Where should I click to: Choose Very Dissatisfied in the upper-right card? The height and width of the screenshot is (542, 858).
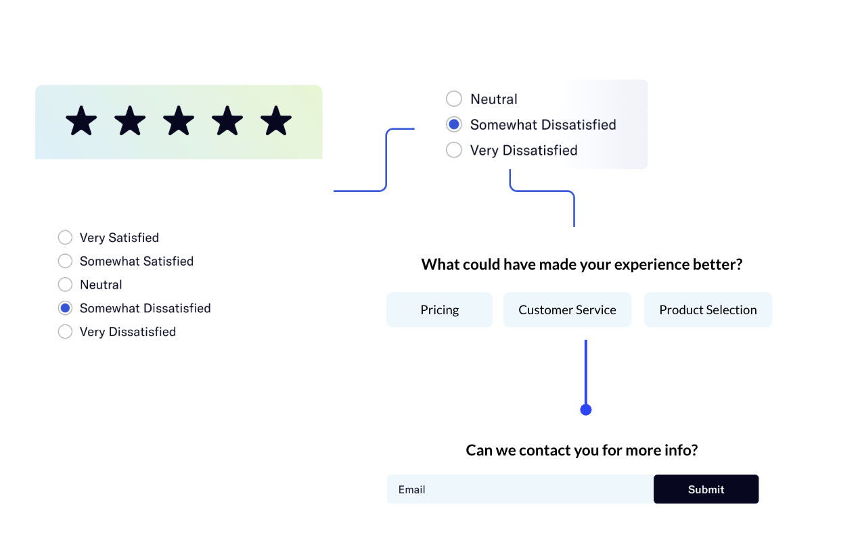tap(454, 150)
